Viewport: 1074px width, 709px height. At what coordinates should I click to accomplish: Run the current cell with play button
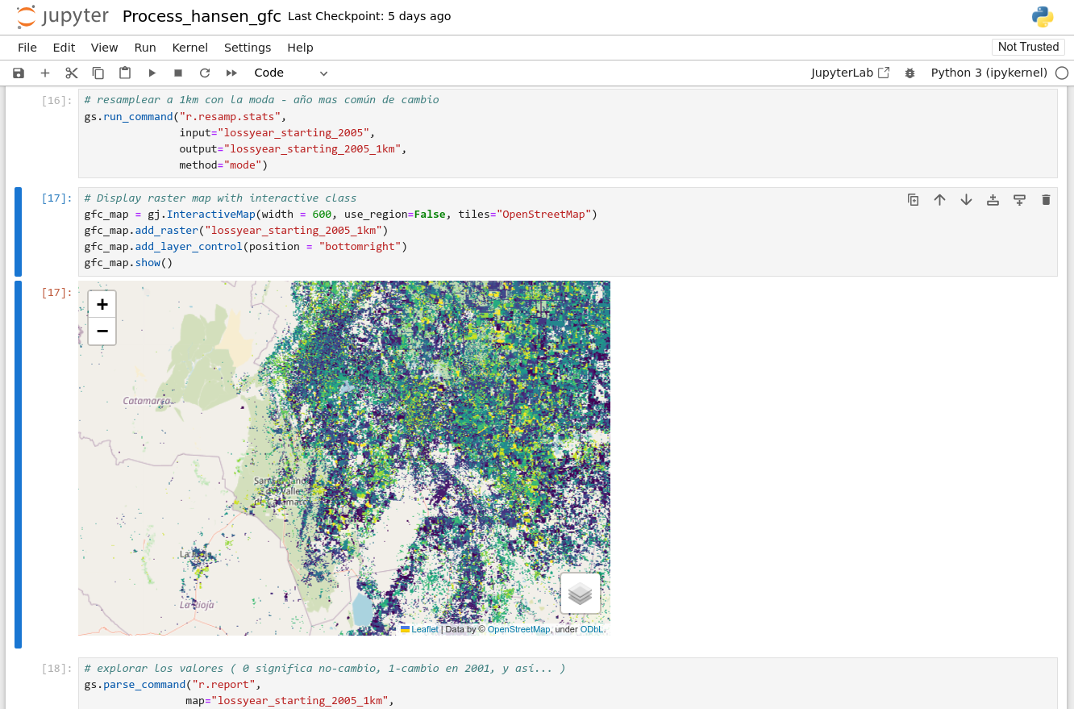(152, 73)
